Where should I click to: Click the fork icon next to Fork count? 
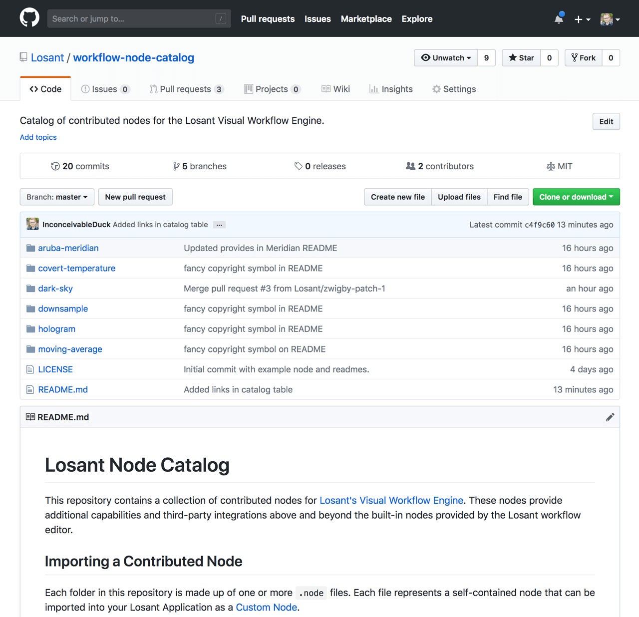[575, 57]
